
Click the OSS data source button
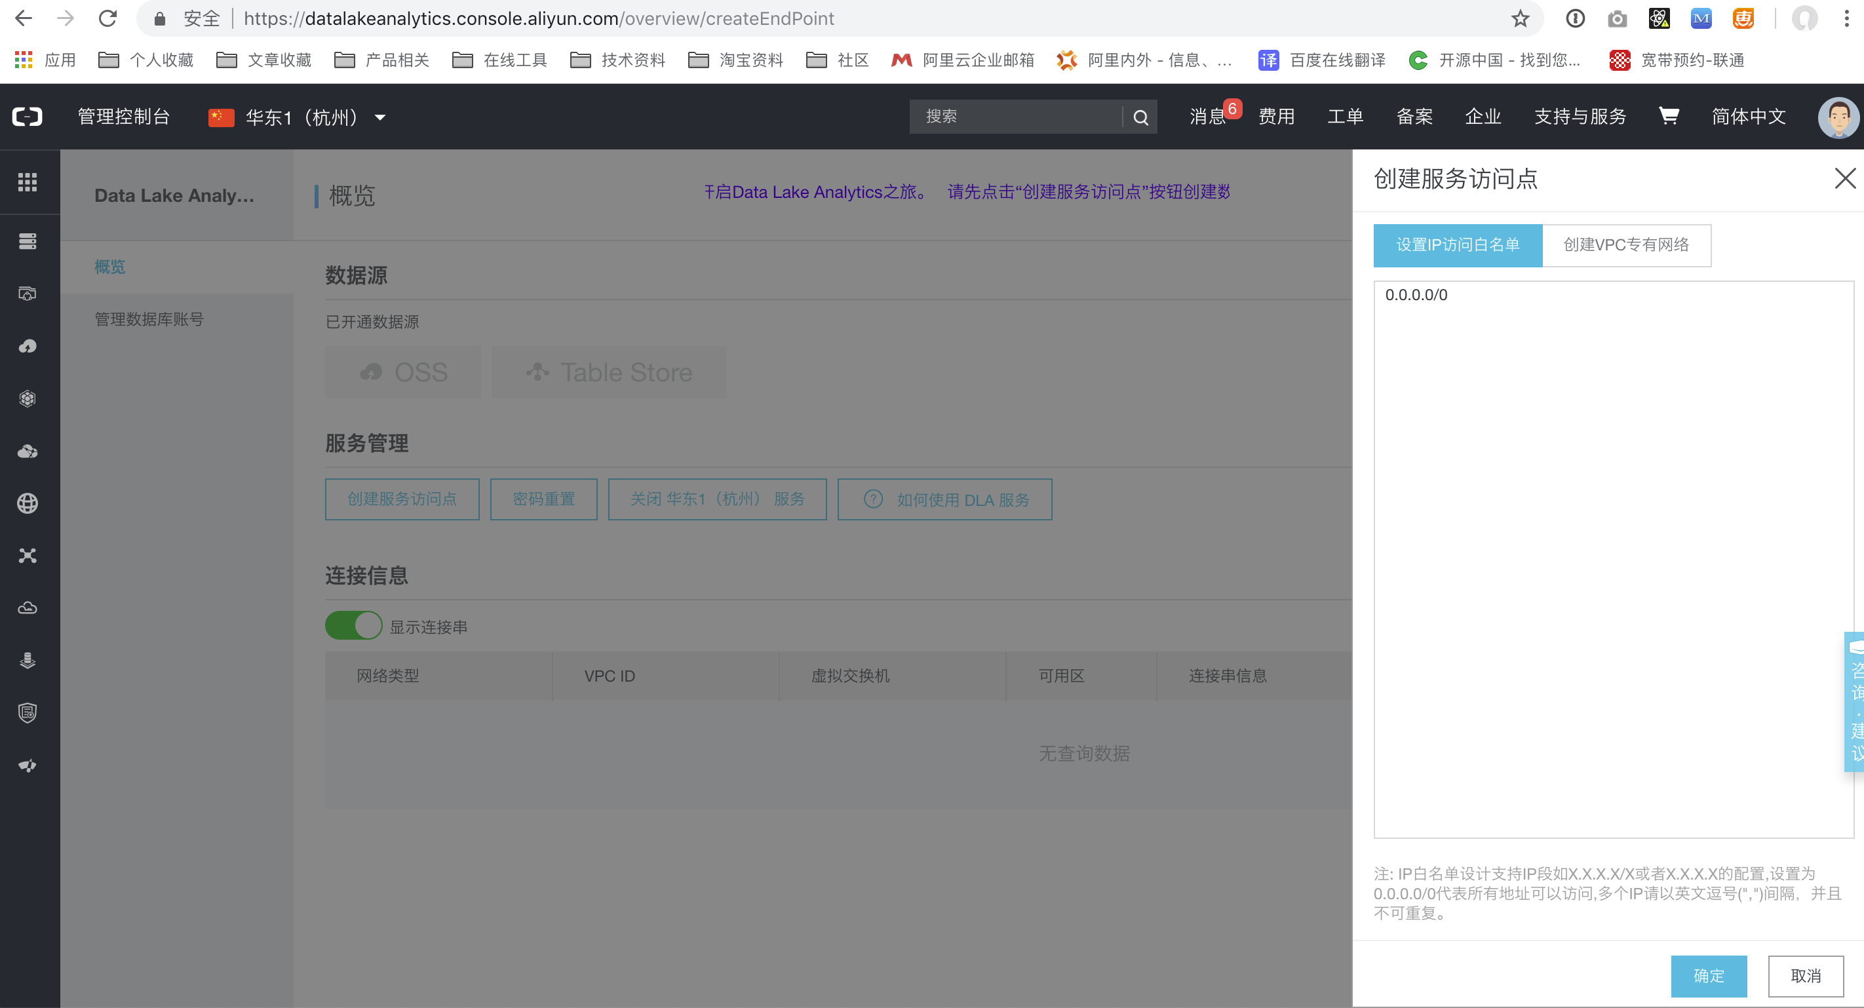pos(402,372)
